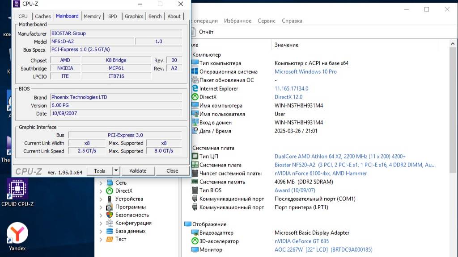
Task: Click the Операционная система Windows icon
Action: tap(195, 71)
